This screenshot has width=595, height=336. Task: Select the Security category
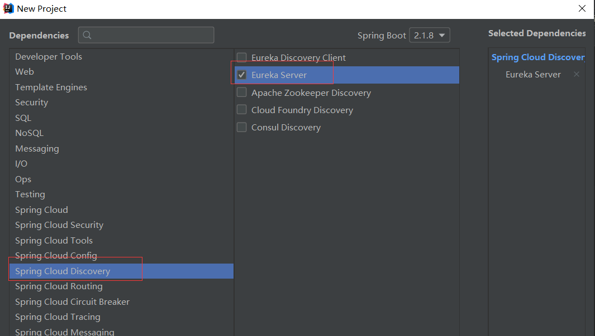coord(31,102)
